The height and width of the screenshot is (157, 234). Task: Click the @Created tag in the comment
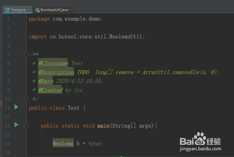50,90
